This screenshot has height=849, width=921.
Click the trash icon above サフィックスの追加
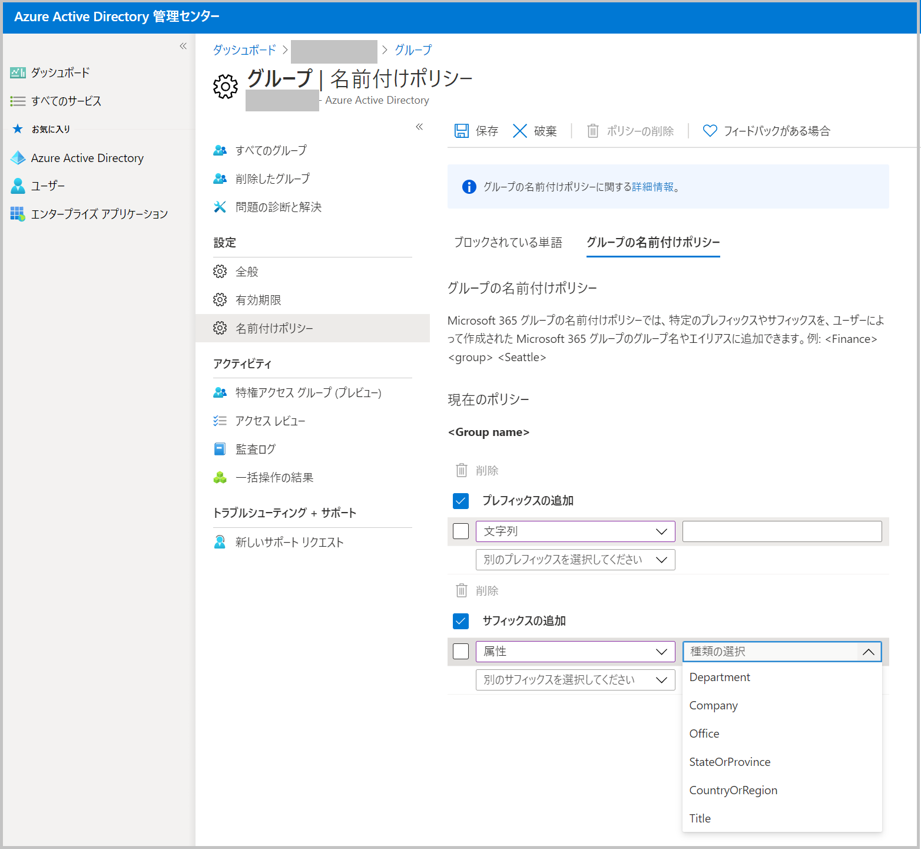click(x=462, y=590)
